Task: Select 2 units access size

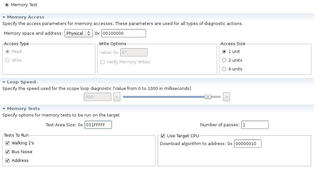Action: coord(224,60)
